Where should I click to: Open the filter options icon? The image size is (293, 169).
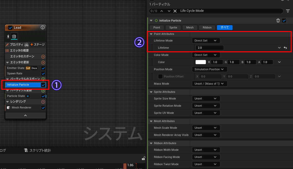[288, 11]
